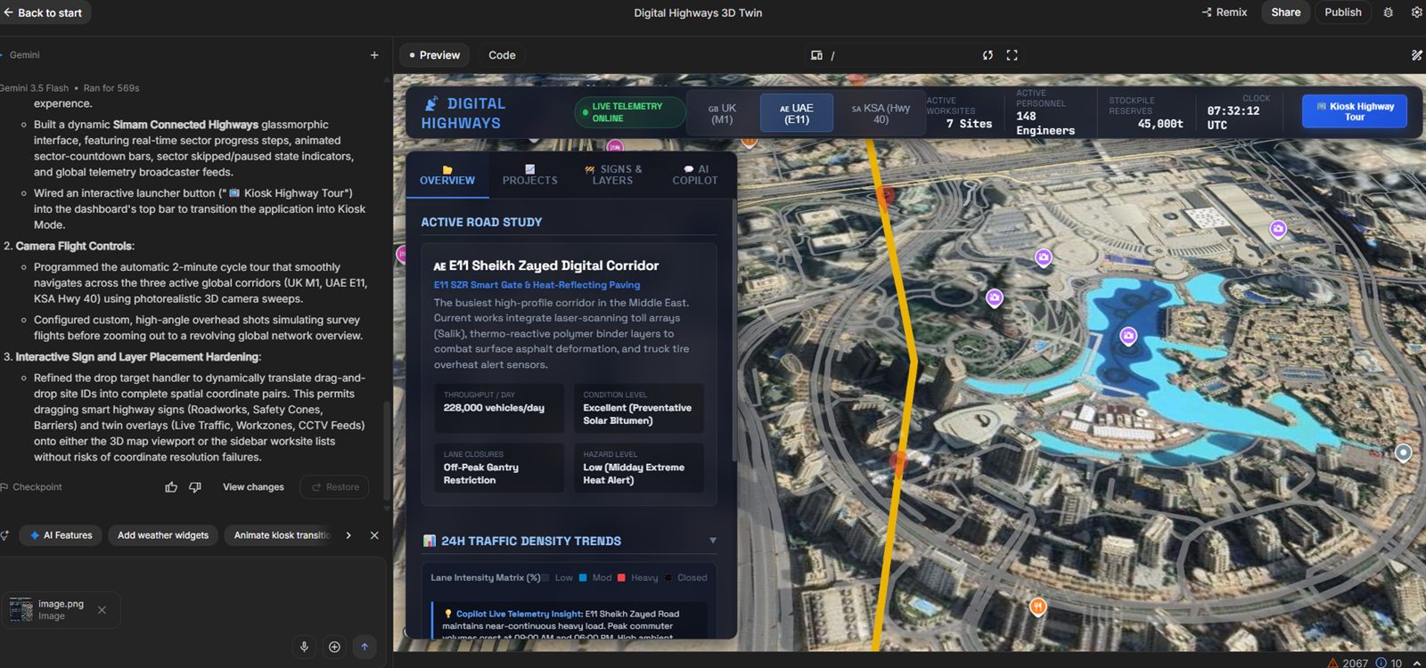Toggle device preview icon in URL bar

[x=816, y=55]
